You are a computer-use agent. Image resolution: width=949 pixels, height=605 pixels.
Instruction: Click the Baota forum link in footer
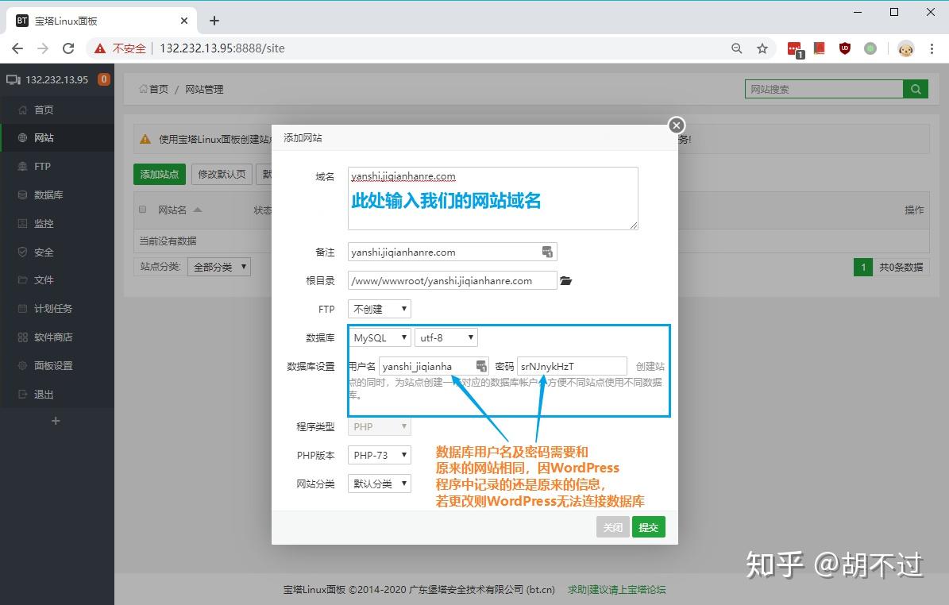tap(616, 590)
